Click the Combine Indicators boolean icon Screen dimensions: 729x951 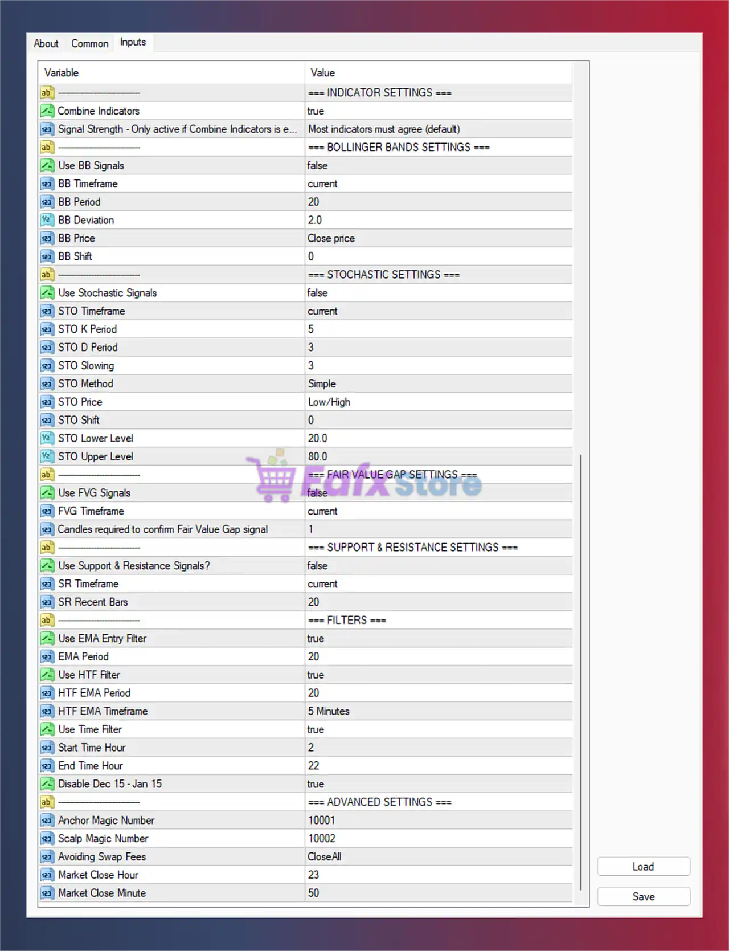[x=47, y=111]
